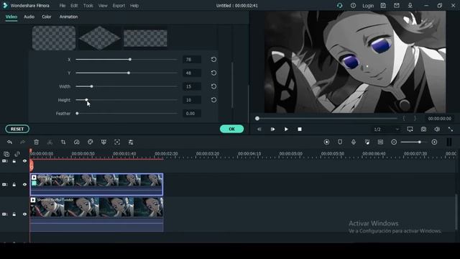Play the preview video

[286, 129]
